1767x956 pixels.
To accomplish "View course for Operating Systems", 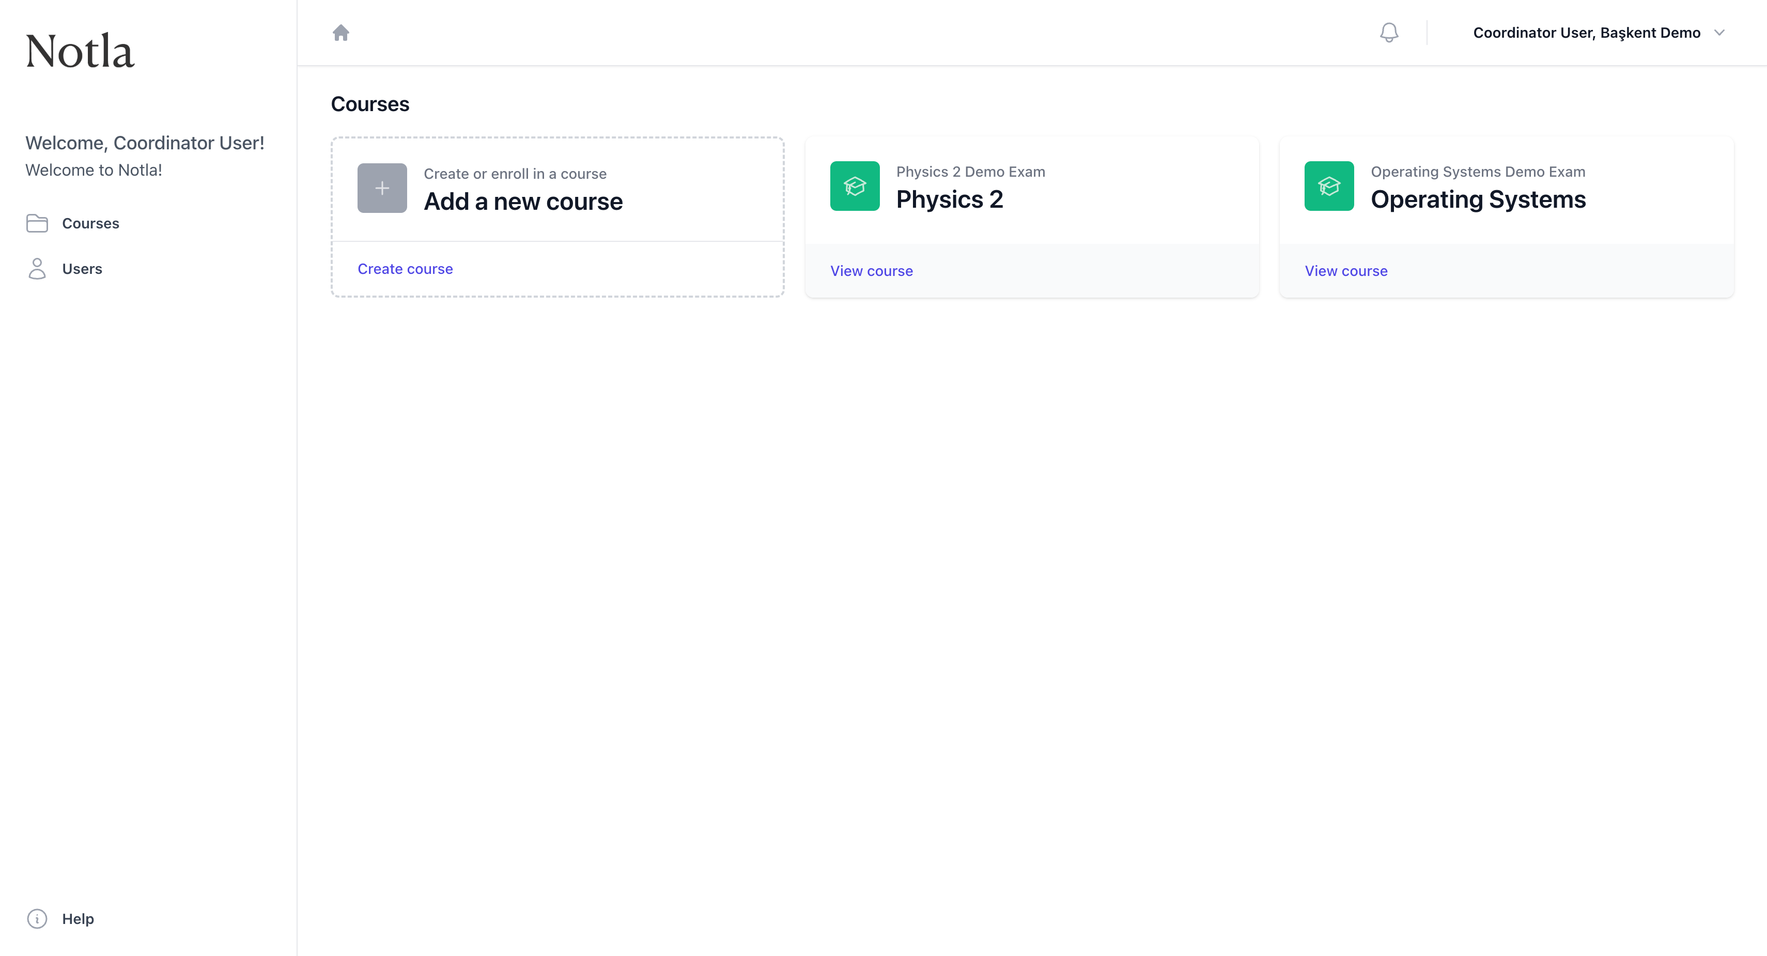I will 1346,271.
